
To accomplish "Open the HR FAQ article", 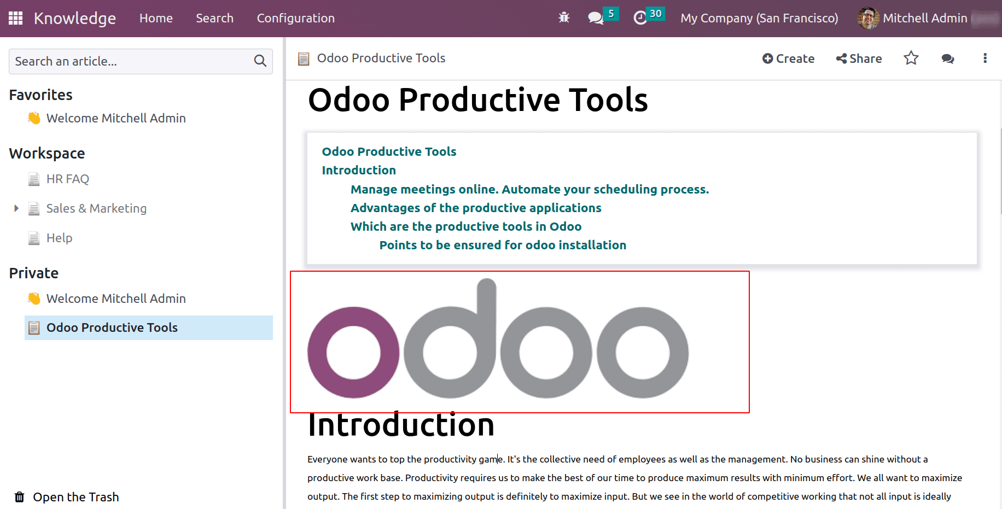I will pyautogui.click(x=68, y=179).
